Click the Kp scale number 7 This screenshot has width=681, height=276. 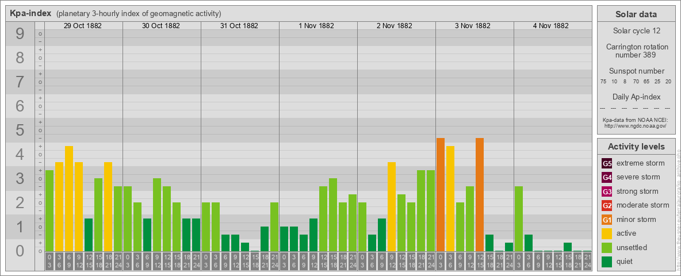coord(20,82)
